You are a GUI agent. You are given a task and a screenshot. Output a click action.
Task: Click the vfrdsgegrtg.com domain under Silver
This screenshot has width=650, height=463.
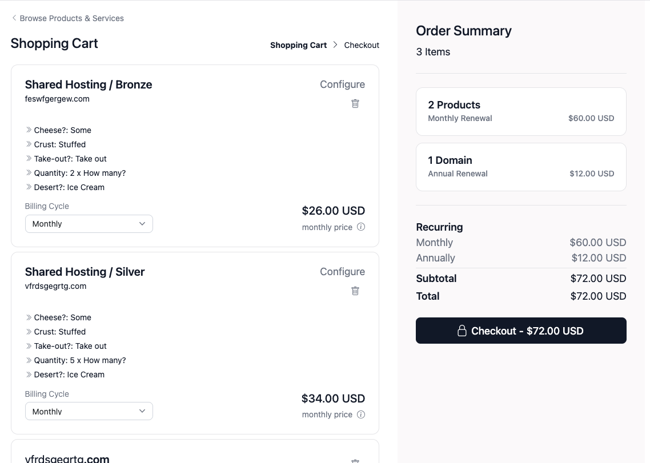56,286
